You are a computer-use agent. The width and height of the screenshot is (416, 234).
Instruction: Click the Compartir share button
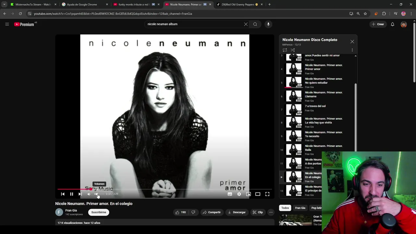tap(212, 212)
